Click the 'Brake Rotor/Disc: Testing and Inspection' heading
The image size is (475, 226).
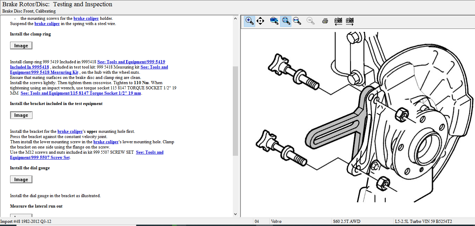tap(58, 5)
